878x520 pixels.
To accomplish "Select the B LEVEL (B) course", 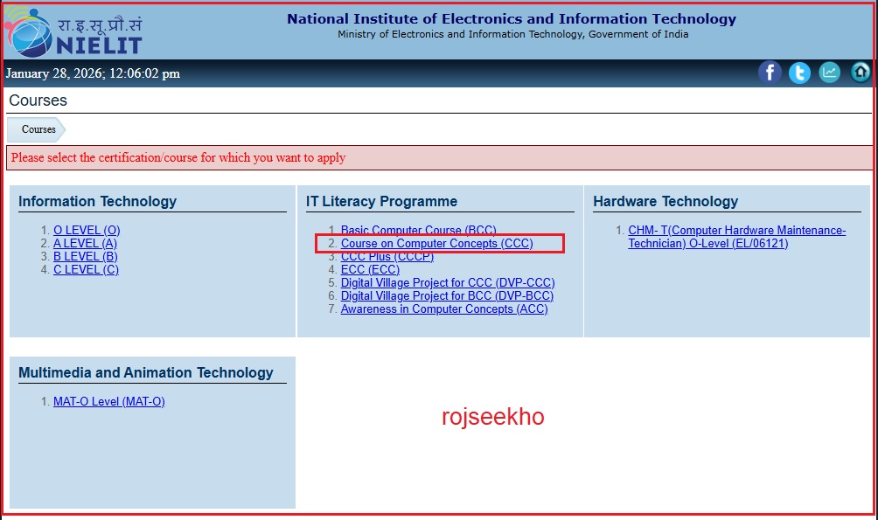I will [85, 257].
